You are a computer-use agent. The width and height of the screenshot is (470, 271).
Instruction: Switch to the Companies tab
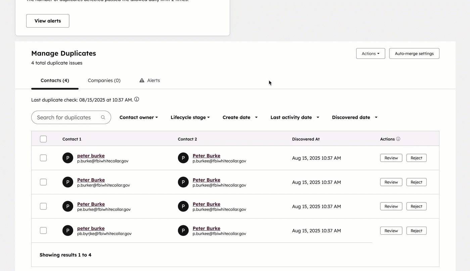pos(104,80)
